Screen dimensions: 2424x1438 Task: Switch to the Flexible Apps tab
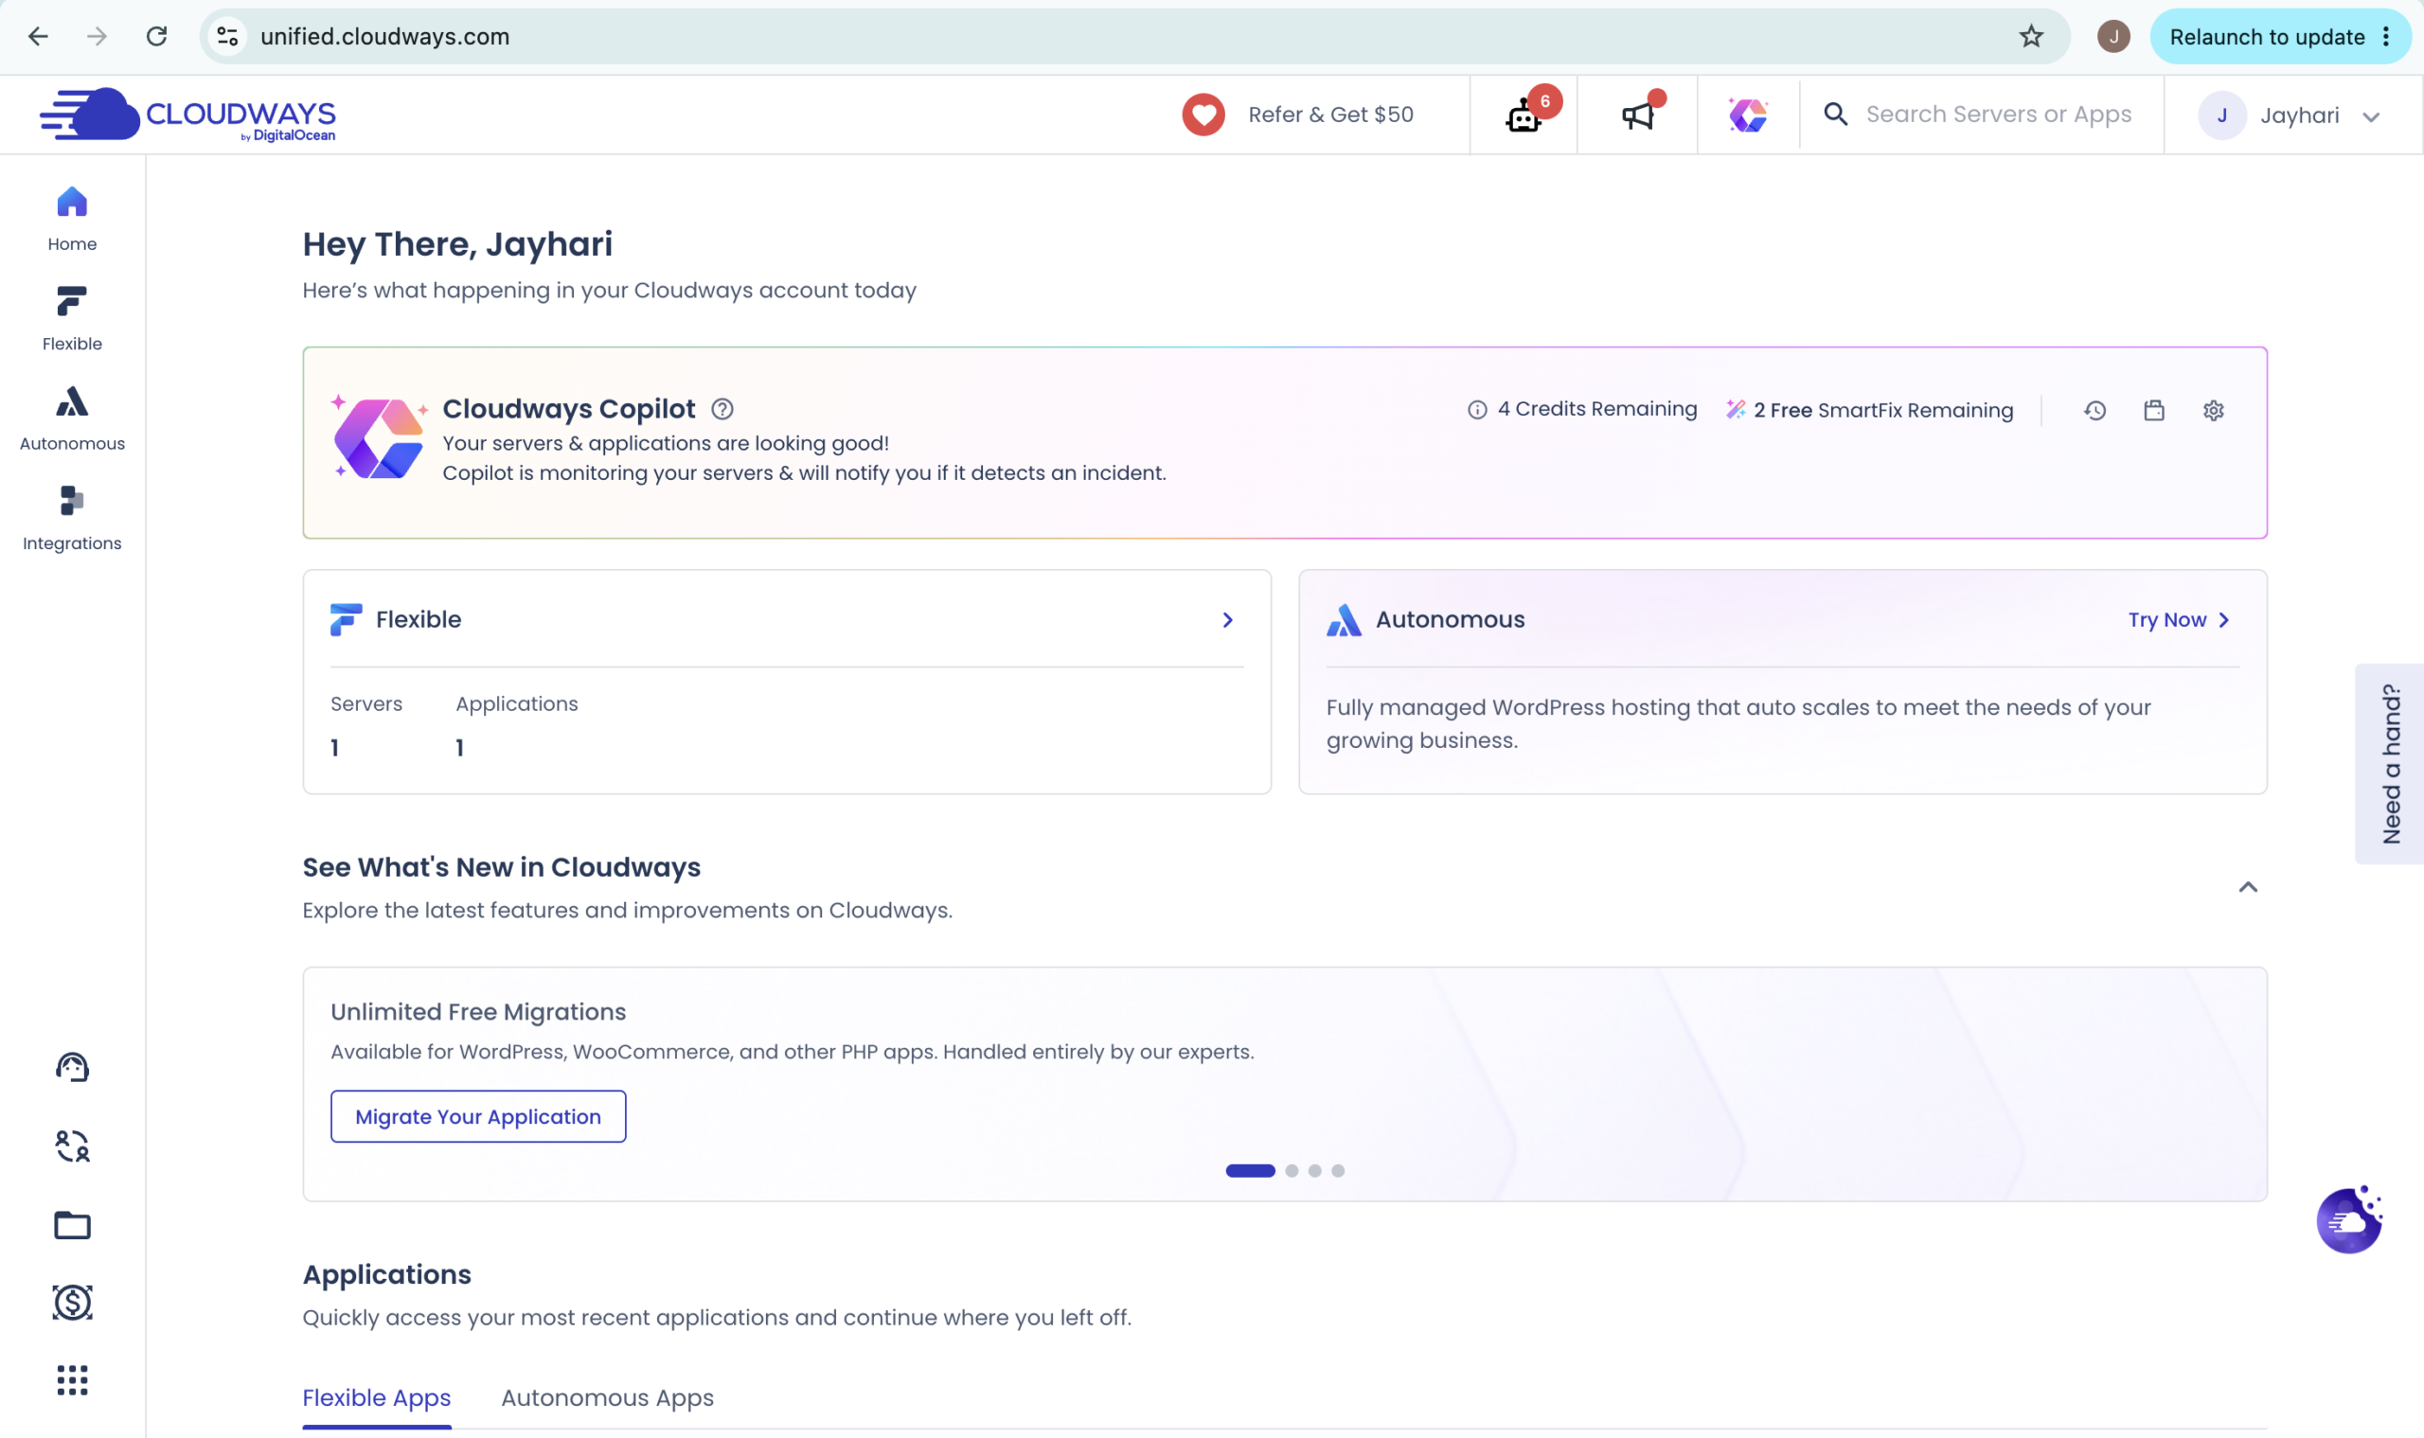pos(377,1398)
